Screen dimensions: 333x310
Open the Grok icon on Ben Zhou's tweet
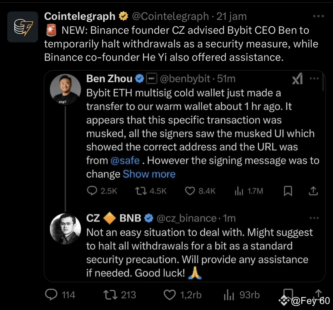click(x=297, y=80)
